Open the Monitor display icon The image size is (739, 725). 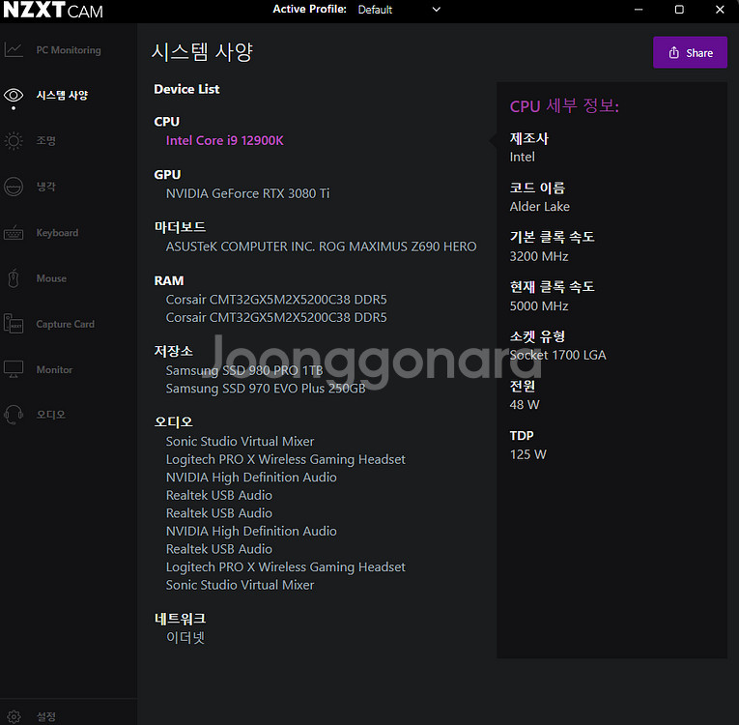coord(14,369)
